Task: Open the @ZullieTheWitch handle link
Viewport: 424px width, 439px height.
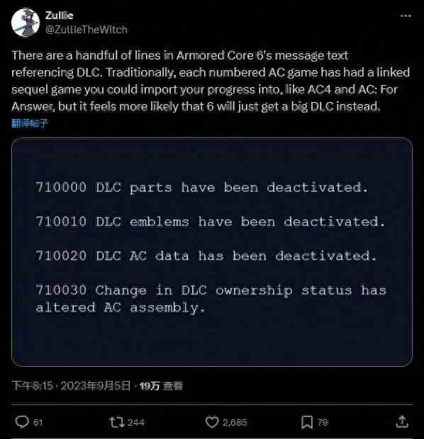Action: tap(87, 30)
